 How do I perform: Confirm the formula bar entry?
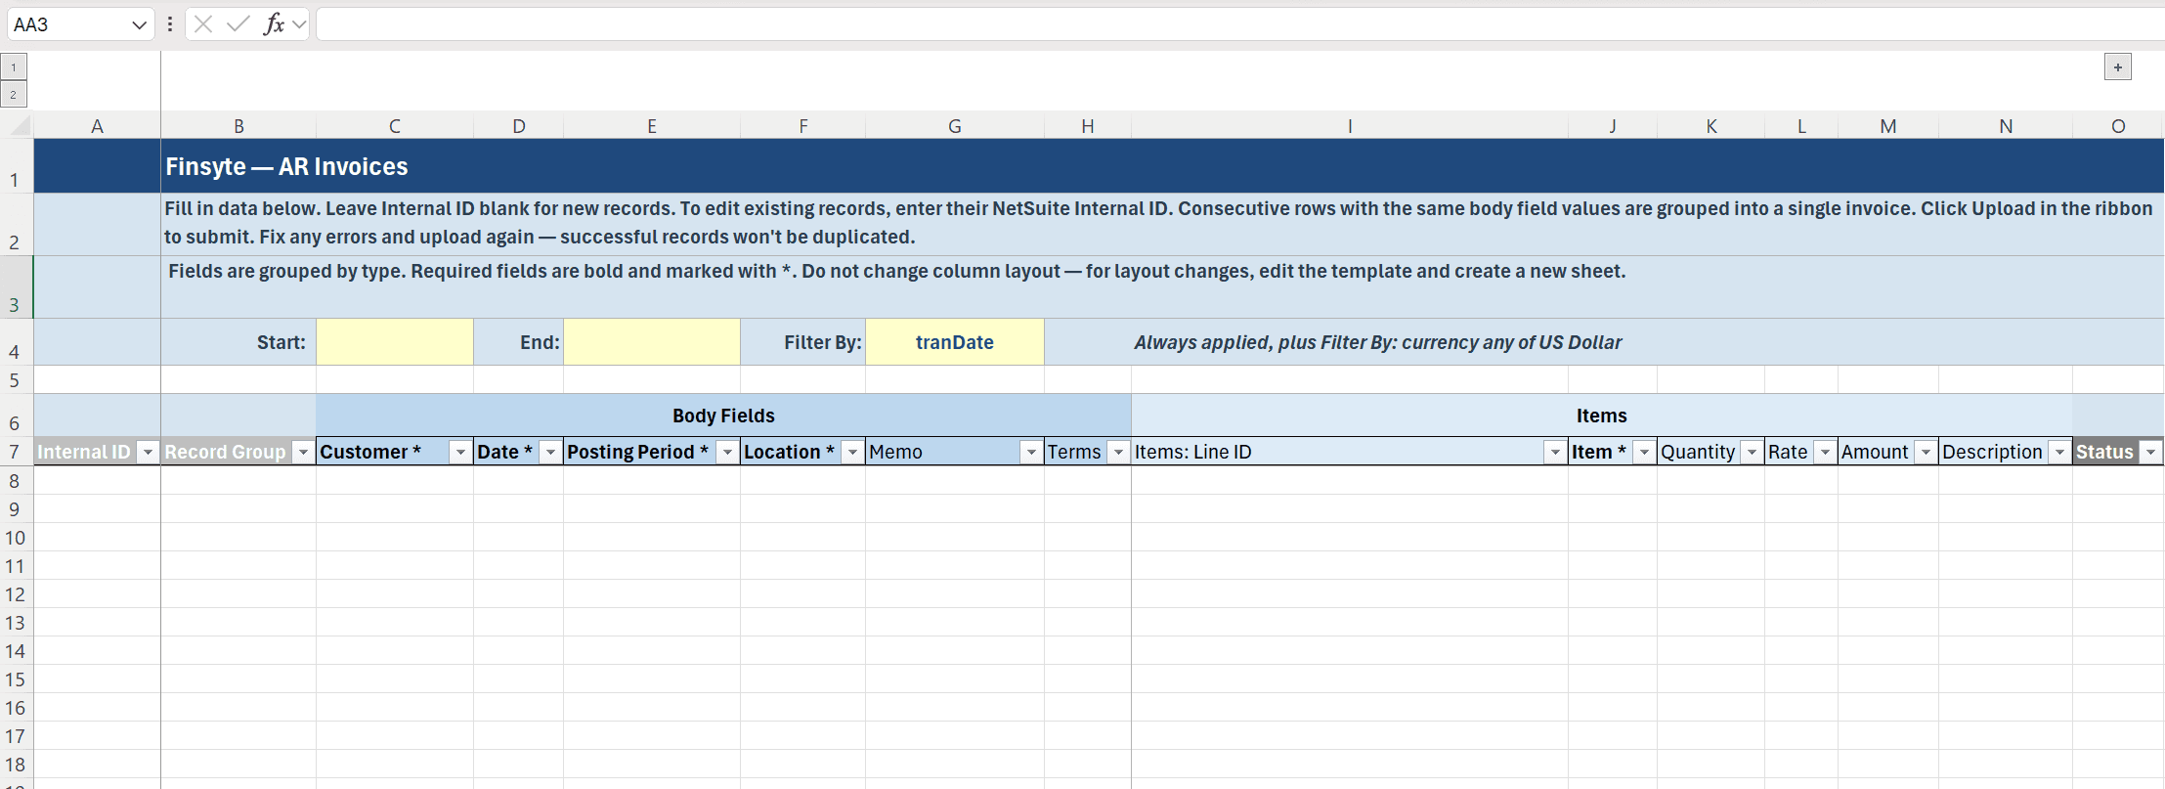(x=238, y=24)
